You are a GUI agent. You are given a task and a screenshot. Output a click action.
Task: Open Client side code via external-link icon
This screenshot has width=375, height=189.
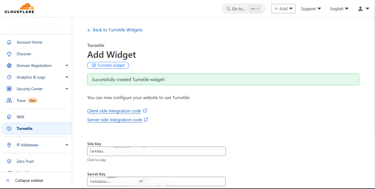pos(145,110)
